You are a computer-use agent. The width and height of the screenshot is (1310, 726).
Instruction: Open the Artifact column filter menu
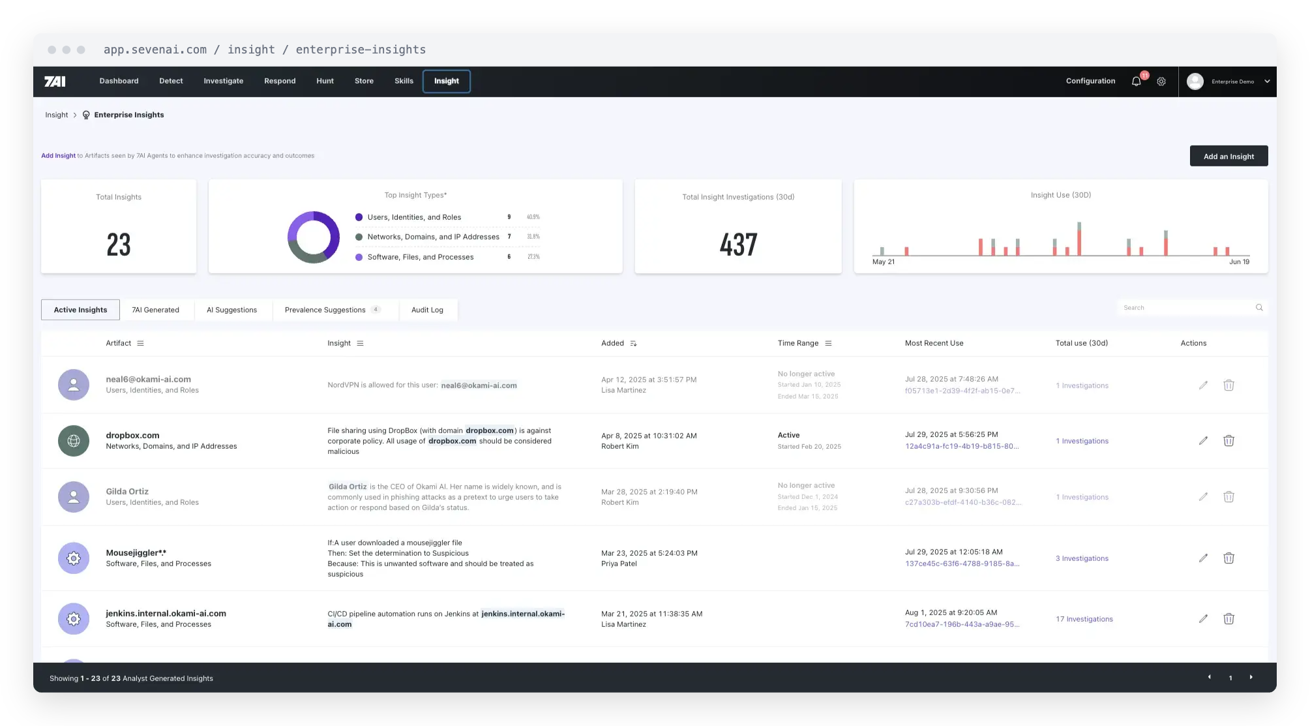coord(140,343)
